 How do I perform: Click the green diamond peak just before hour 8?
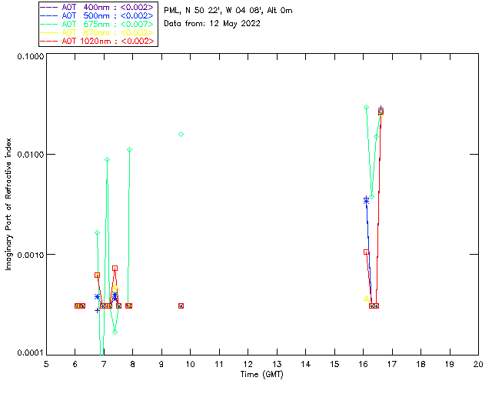point(129,150)
